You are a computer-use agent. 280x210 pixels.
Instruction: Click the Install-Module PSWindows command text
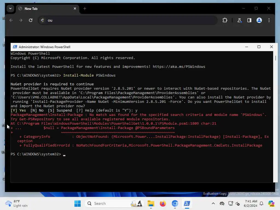pos(89,75)
